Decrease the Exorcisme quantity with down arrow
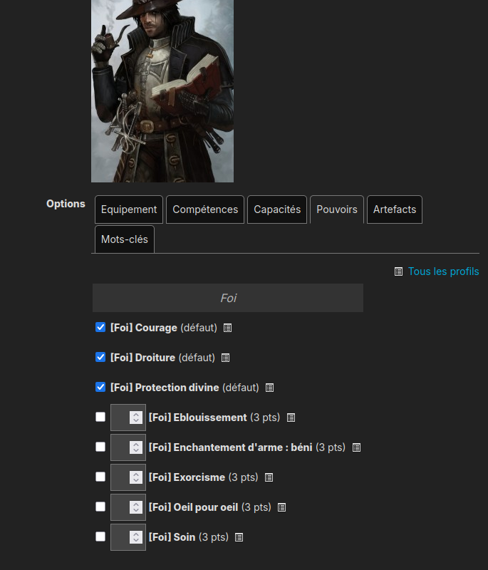The image size is (488, 570). tap(136, 480)
